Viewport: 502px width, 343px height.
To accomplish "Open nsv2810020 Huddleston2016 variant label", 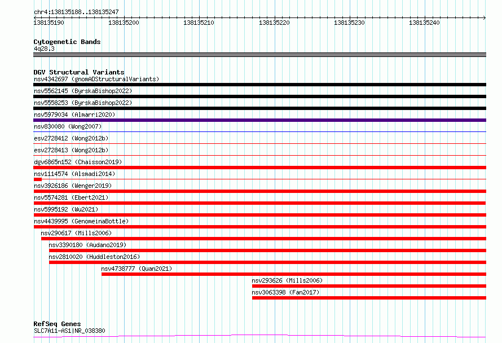I will point(94,257).
